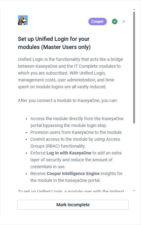
Task: Click the vertical scrollbar thumb
Action: tap(134, 67)
